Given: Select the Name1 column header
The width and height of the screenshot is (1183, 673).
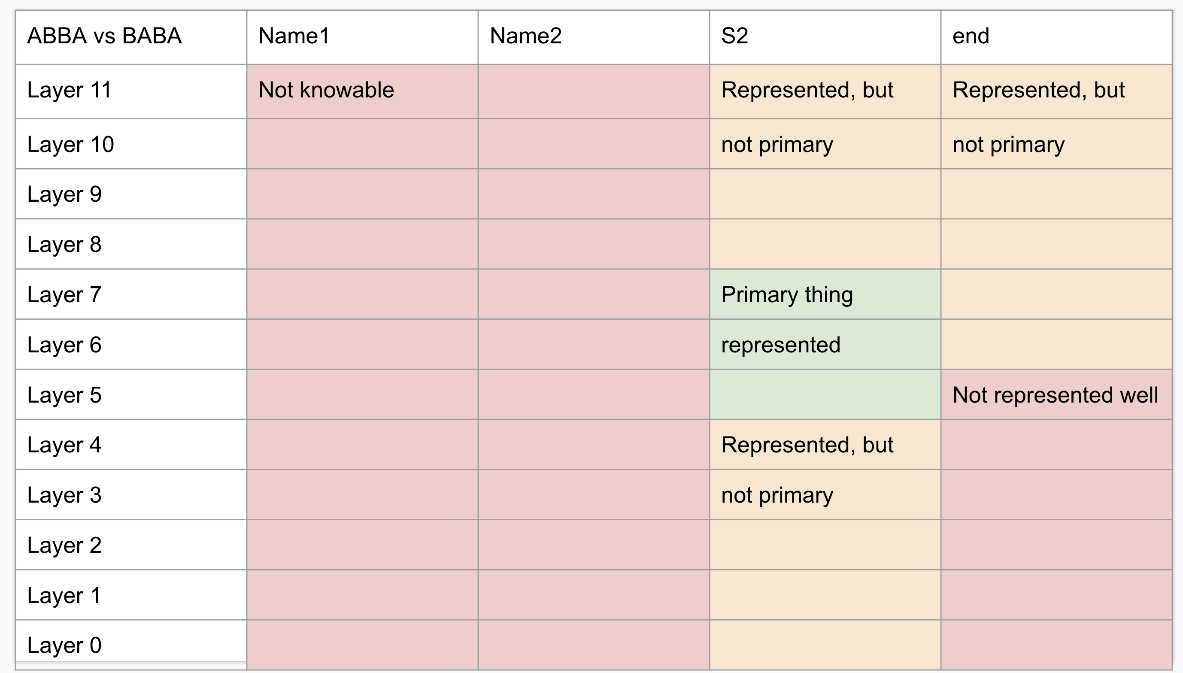Looking at the screenshot, I should tap(294, 36).
